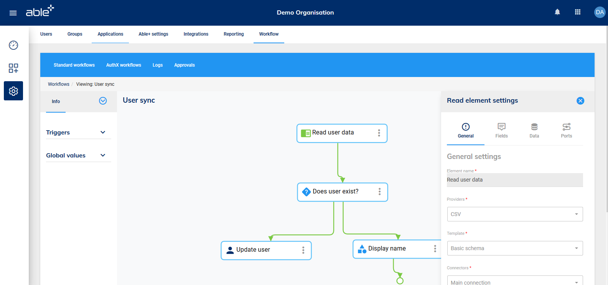Open the Update user node kebab menu

coord(303,250)
